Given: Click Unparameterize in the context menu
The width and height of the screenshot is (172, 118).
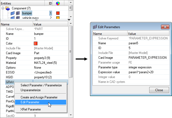Looking at the screenshot, I should [x=31, y=90].
